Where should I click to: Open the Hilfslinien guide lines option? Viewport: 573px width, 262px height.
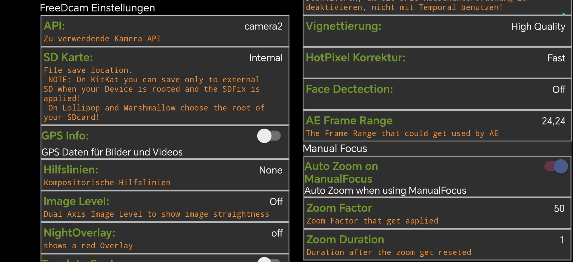(x=165, y=175)
